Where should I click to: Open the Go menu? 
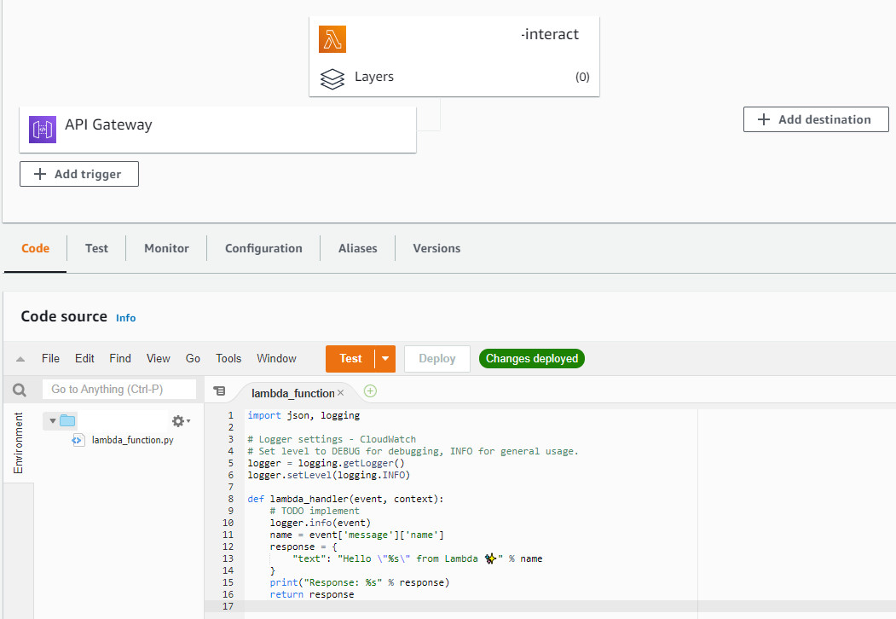click(x=193, y=358)
